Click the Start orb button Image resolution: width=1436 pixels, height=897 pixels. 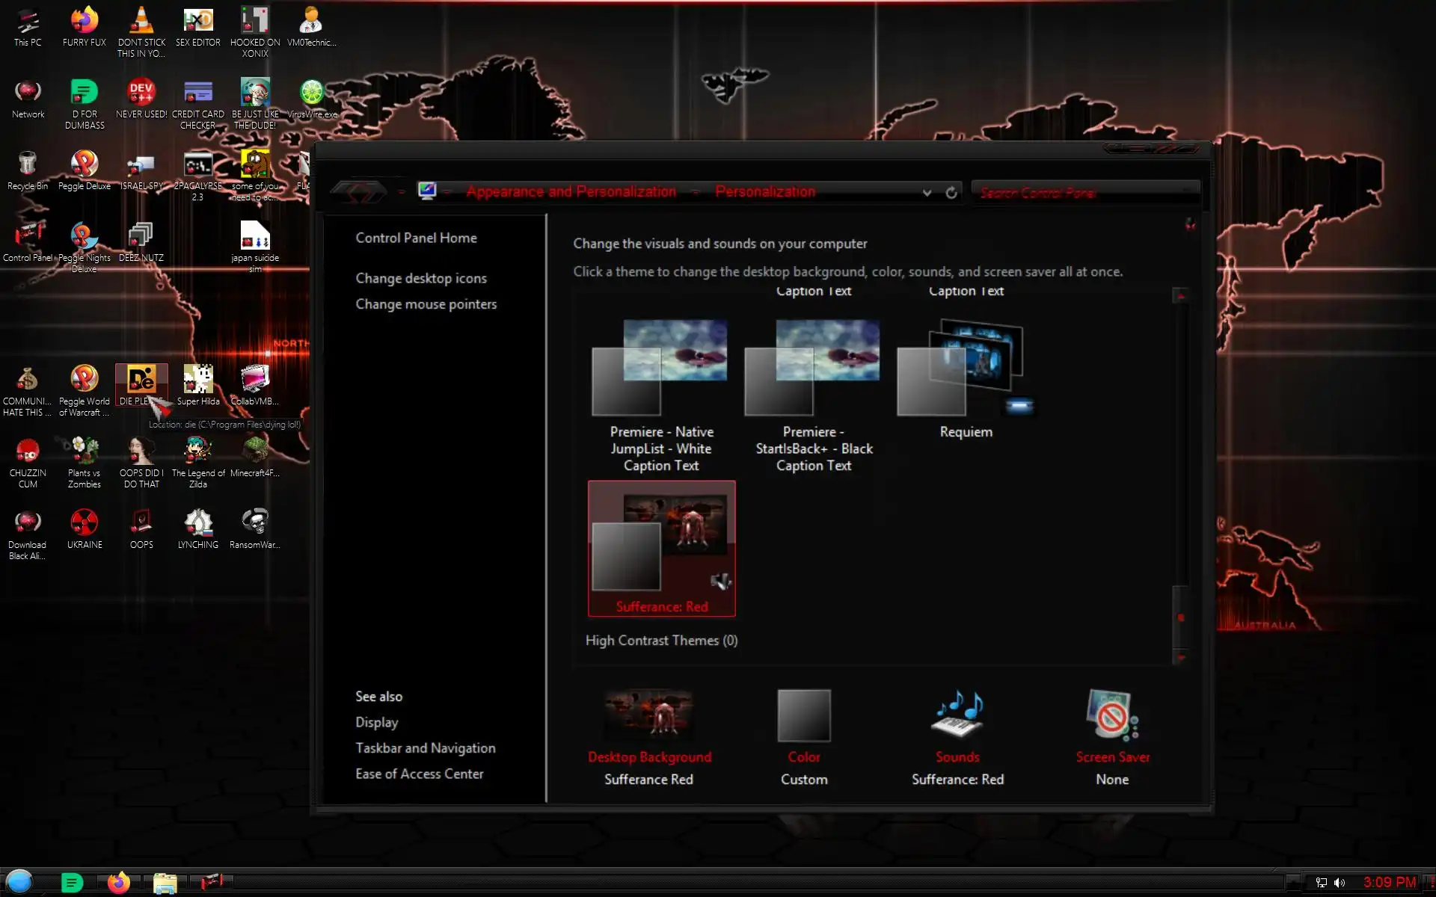coord(19,882)
